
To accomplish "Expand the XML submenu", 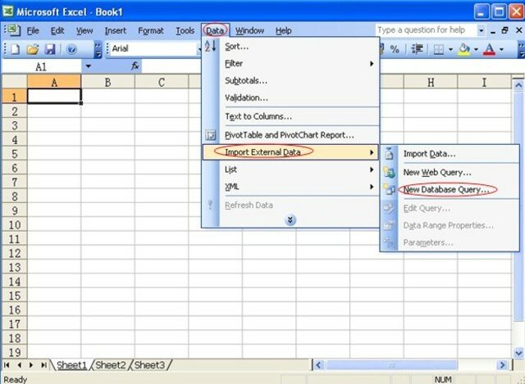I will pos(290,187).
